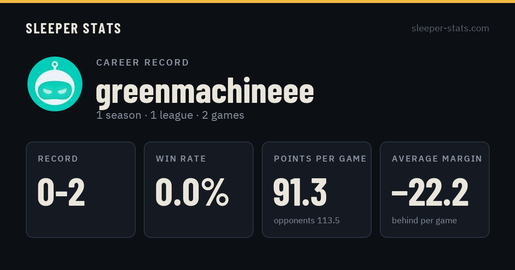This screenshot has width=515, height=270.
Task: Open the WIN RATE stat card
Action: point(199,189)
